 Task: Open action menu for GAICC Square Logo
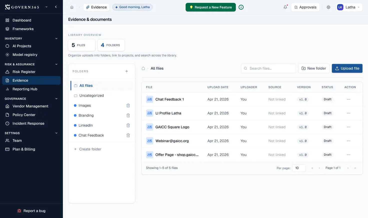point(348,127)
